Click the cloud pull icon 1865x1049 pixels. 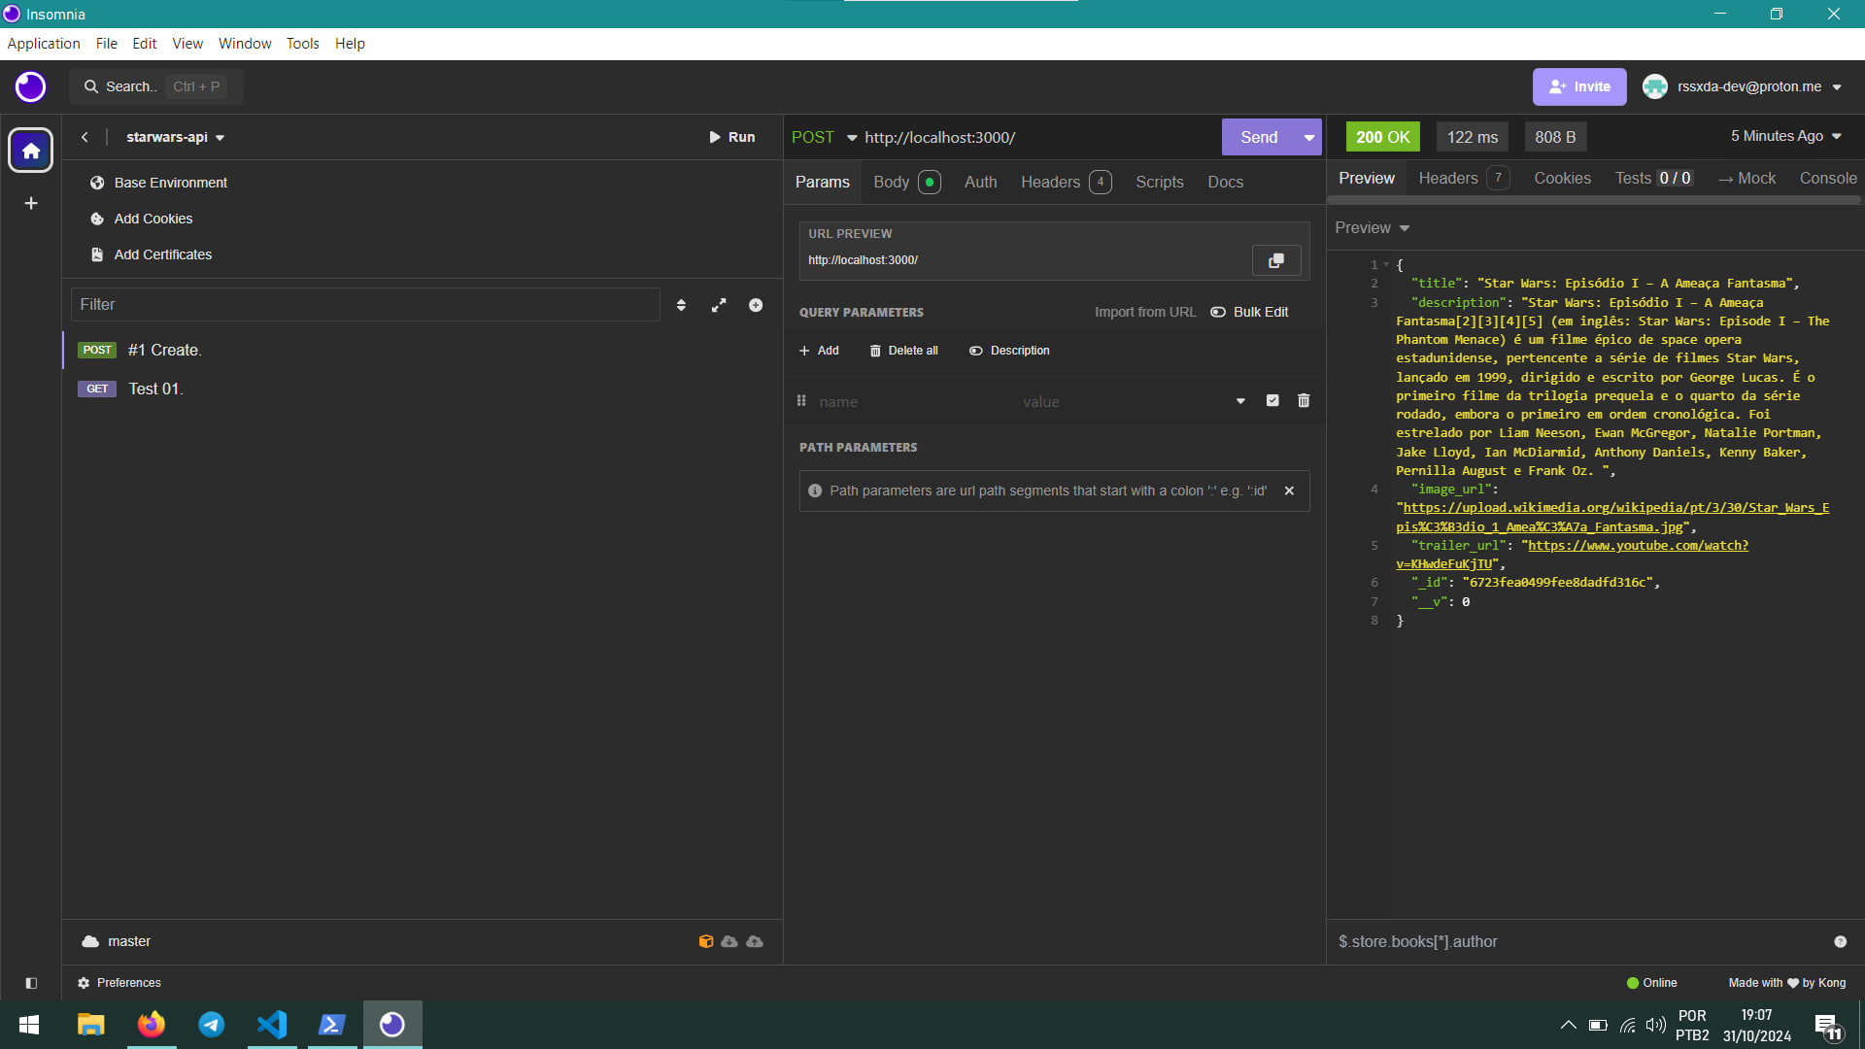(x=729, y=941)
